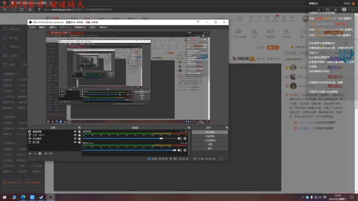Image resolution: width=358 pixels, height=201 pixels.
Task: Open OBS Settings button in Controls
Action: (x=210, y=144)
